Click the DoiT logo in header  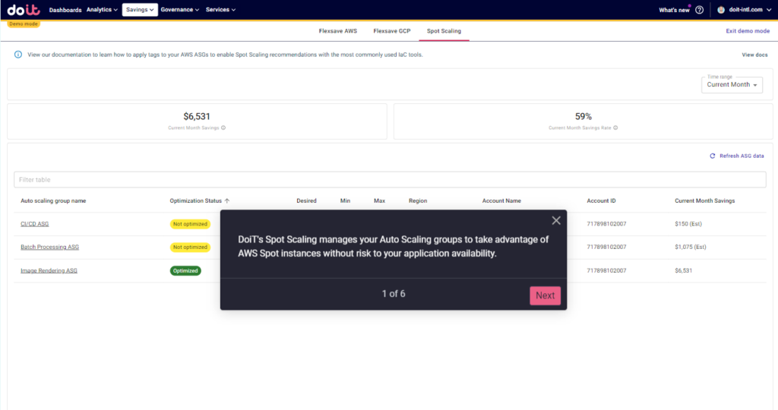24,10
